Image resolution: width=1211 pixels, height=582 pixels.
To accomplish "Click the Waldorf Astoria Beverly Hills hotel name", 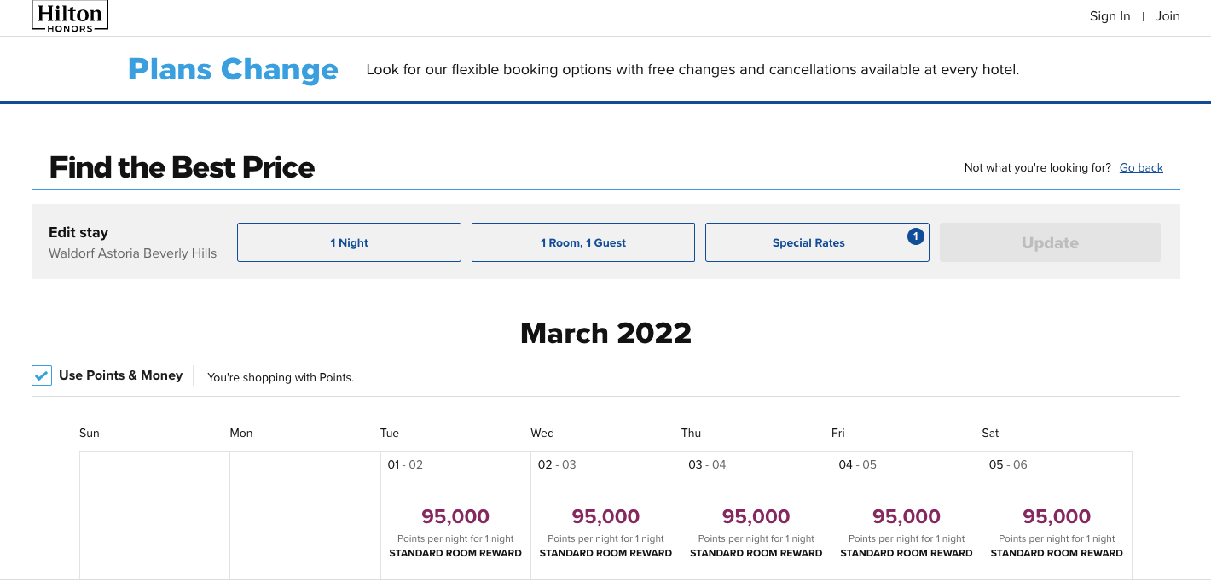I will (x=133, y=253).
